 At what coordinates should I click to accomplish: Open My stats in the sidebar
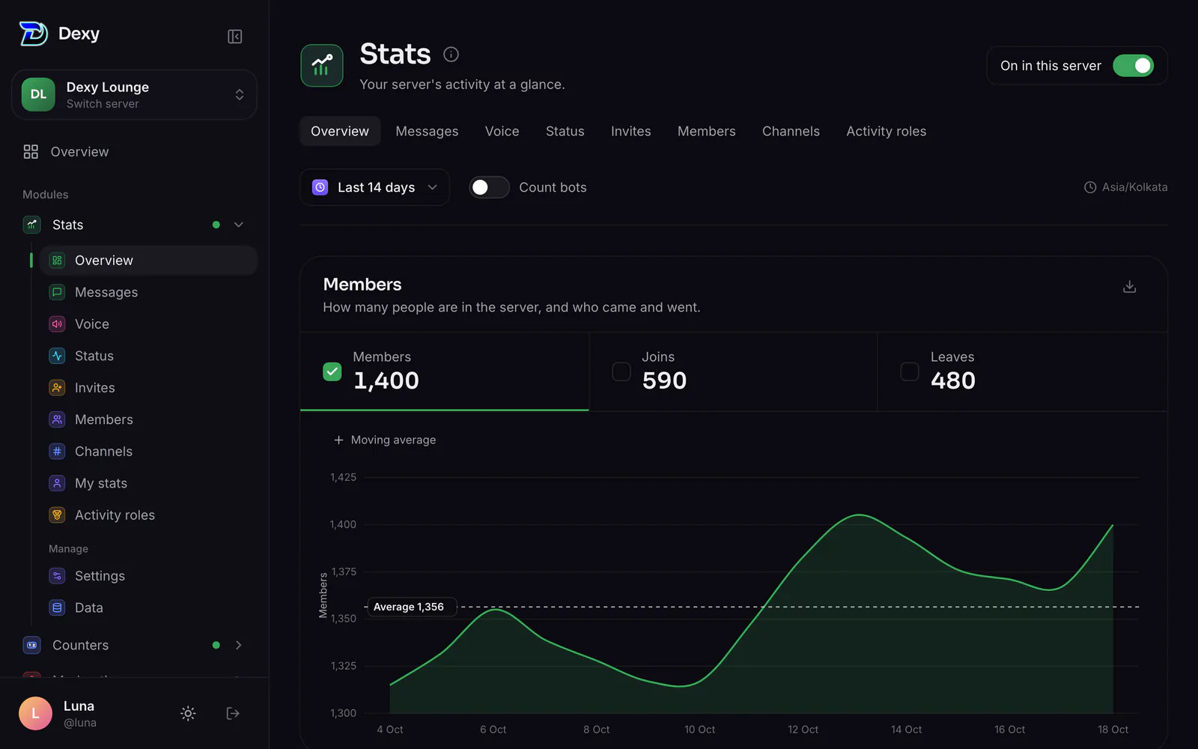coord(148,483)
